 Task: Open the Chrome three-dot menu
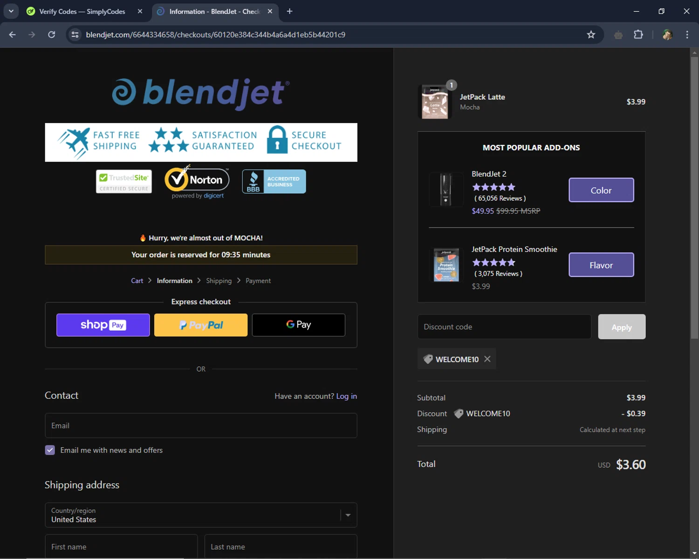click(x=687, y=34)
